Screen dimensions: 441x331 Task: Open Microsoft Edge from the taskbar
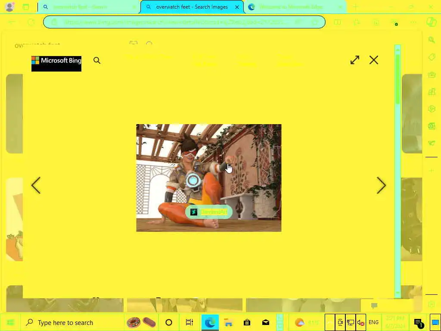pyautogui.click(x=210, y=322)
